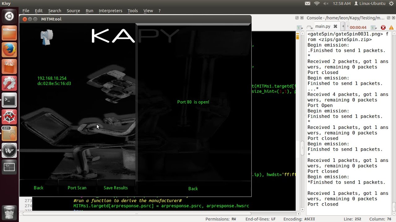Open the Trash in the dock
The image size is (396, 222).
click(9, 212)
